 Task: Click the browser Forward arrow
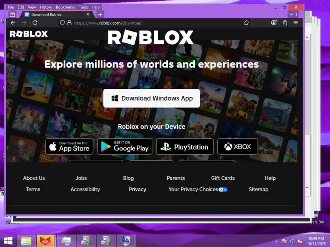pos(24,23)
